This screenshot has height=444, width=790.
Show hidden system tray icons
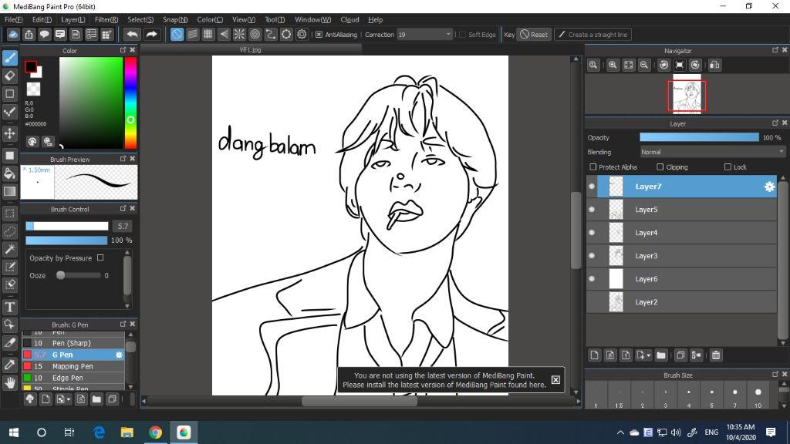pos(620,432)
